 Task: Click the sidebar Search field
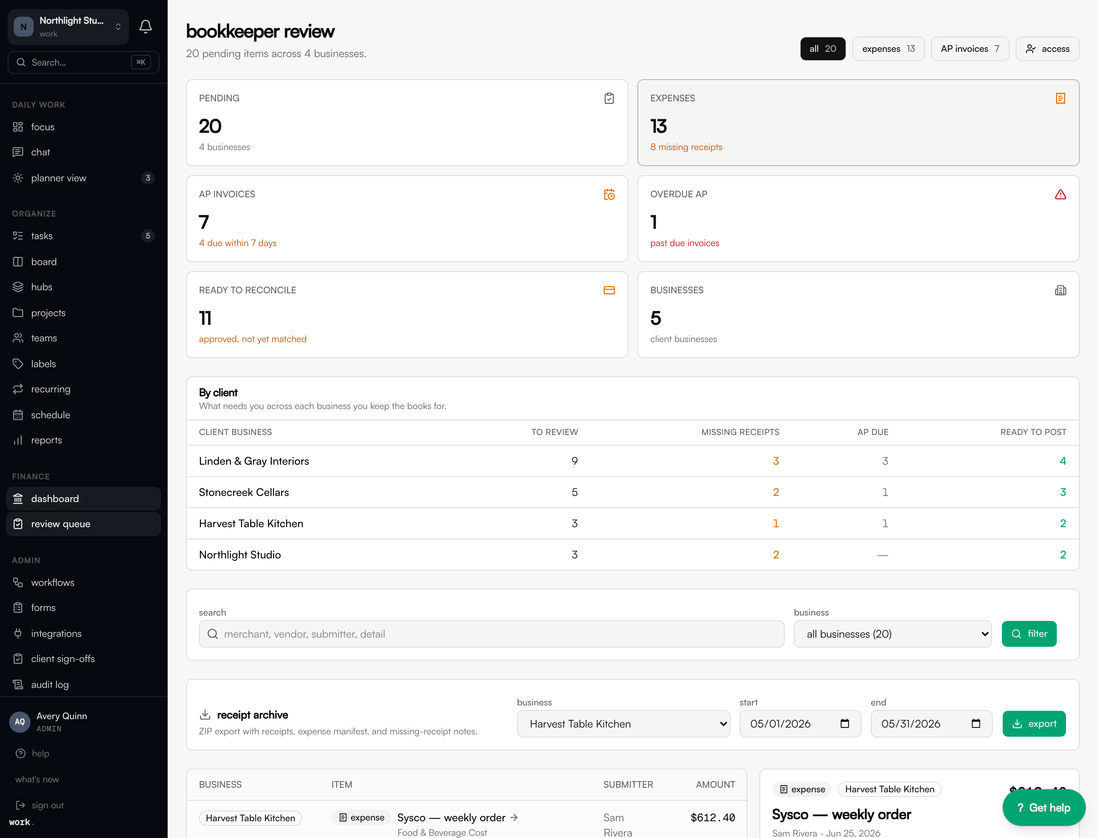(x=83, y=62)
